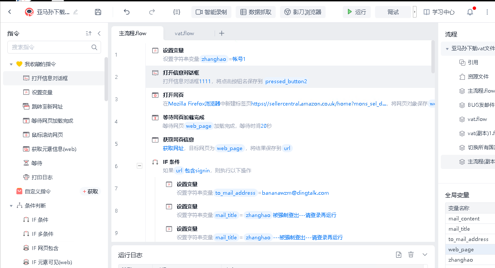Collapse the 运行日志 panel chevron
Screen dimensions: 495x268
tap(425, 255)
